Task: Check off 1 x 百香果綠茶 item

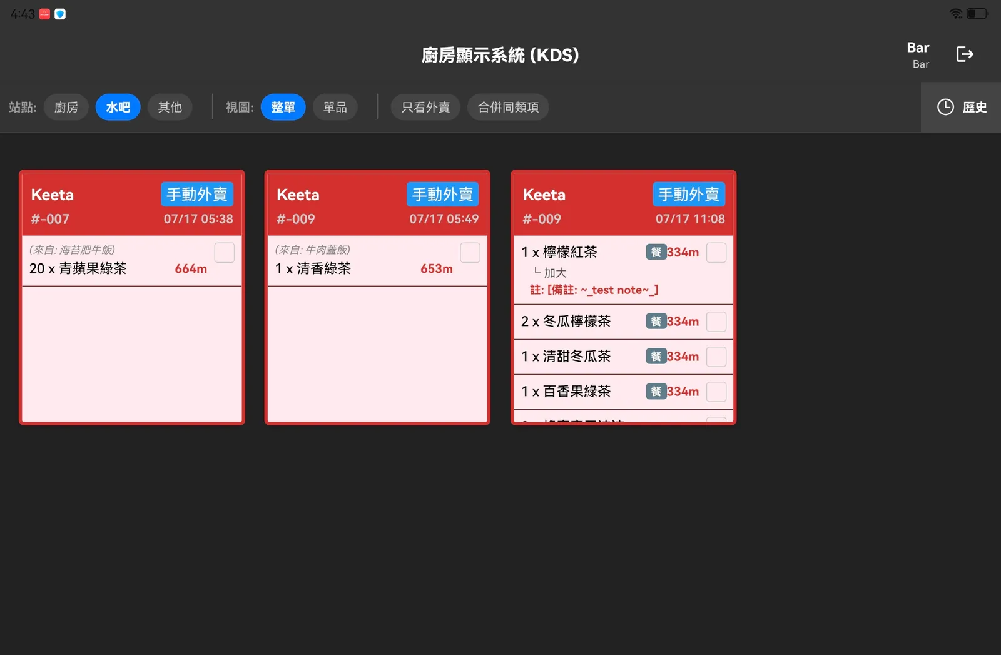Action: [716, 392]
